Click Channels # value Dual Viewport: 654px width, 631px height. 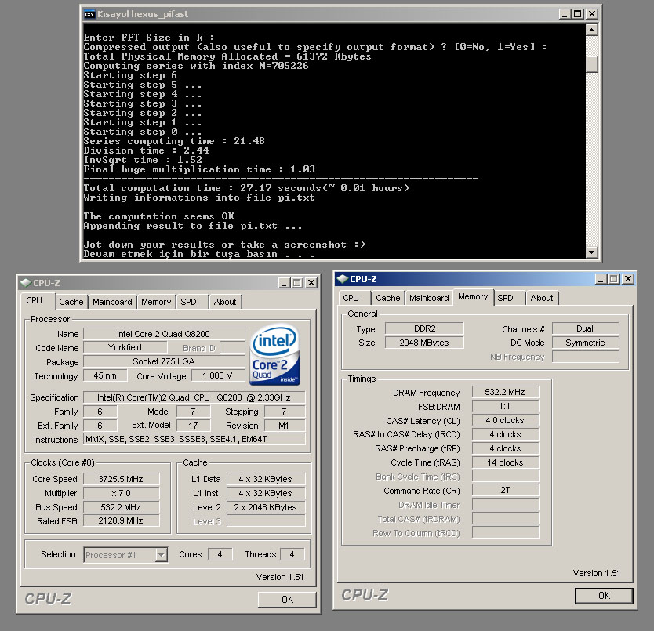tap(585, 328)
